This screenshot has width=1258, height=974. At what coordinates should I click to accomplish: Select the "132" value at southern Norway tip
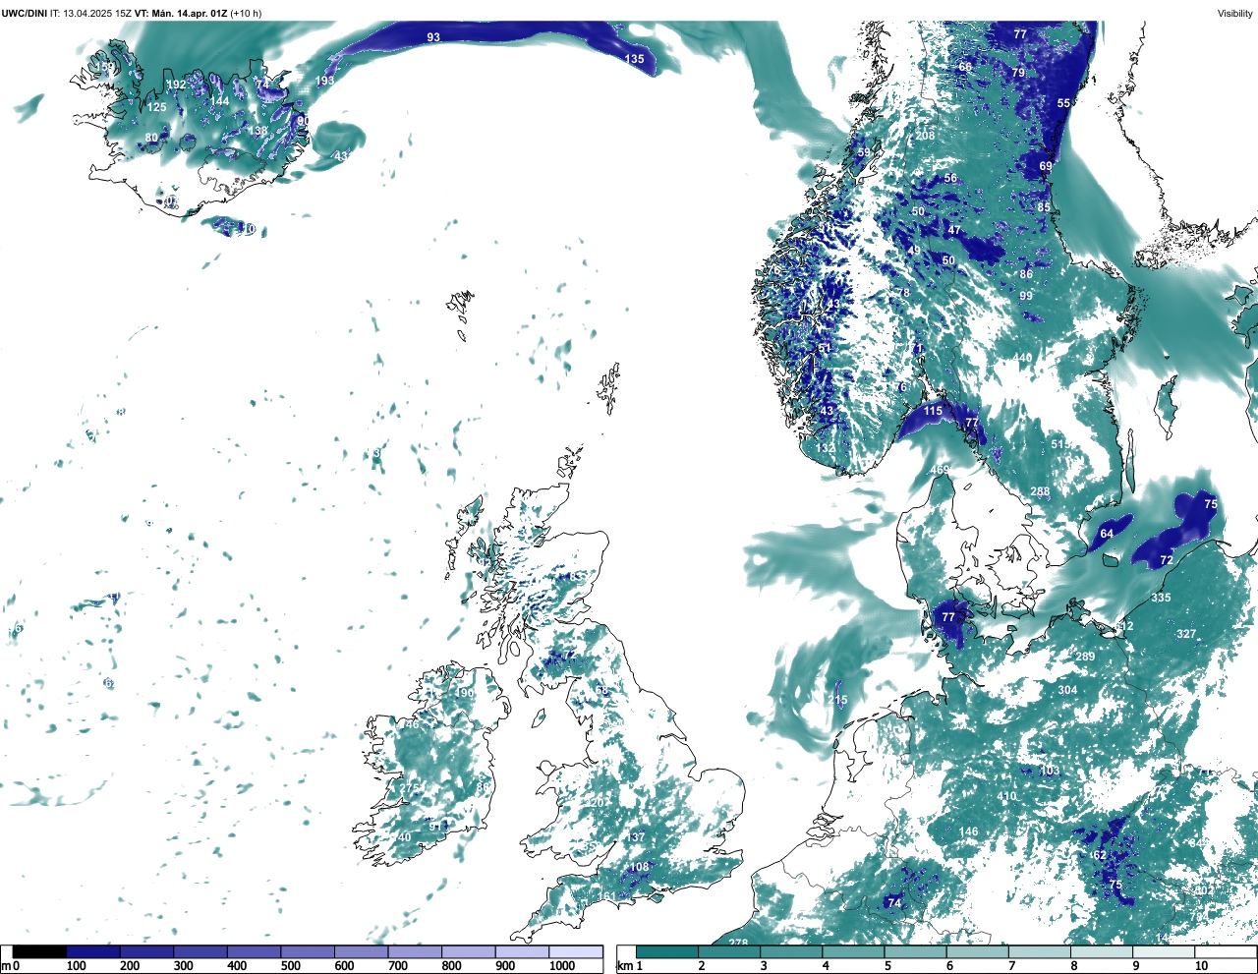pos(825,448)
